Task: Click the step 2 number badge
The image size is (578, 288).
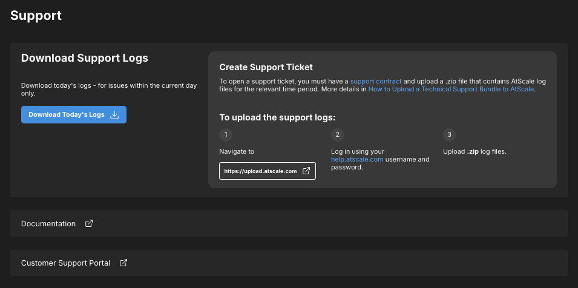Action: click(x=338, y=134)
